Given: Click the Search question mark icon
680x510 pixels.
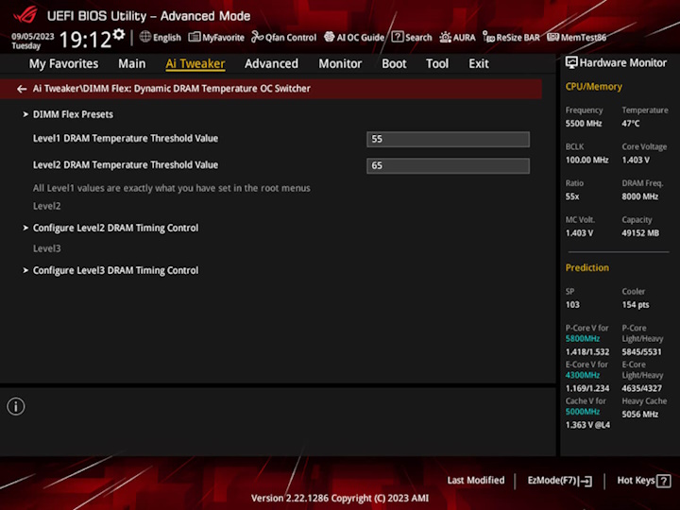Looking at the screenshot, I should [399, 38].
